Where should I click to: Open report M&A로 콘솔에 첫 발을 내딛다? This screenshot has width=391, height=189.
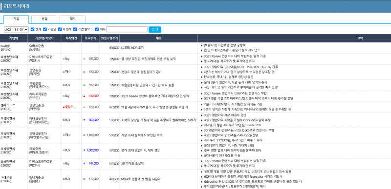pyautogui.click(x=141, y=179)
